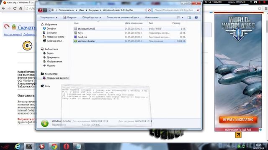Select the Windows Loader application file

[129, 41]
